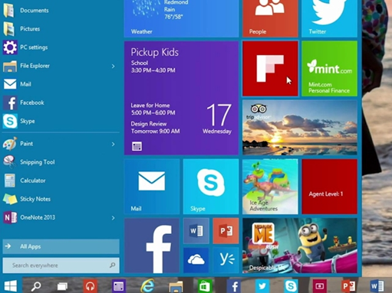Viewport: 392px width, 293px height.
Task: Open the Windows Store on taskbar
Action: (205, 286)
